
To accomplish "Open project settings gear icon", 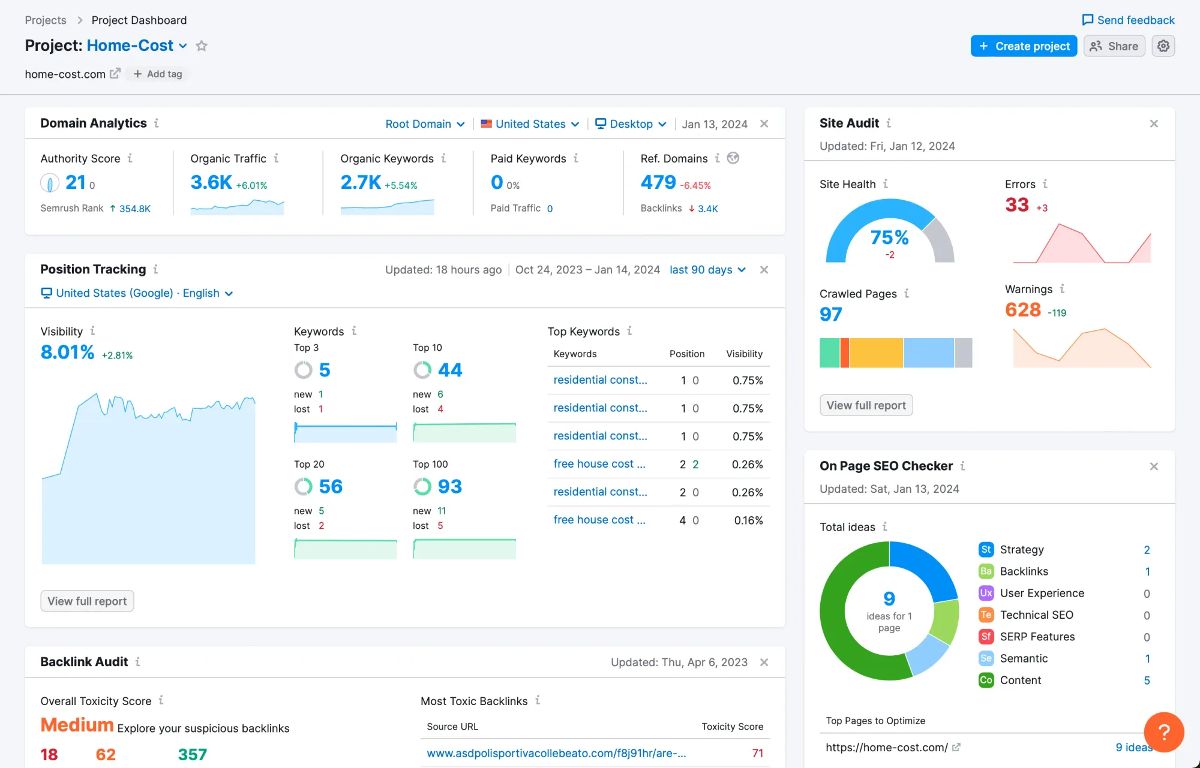I will point(1163,46).
